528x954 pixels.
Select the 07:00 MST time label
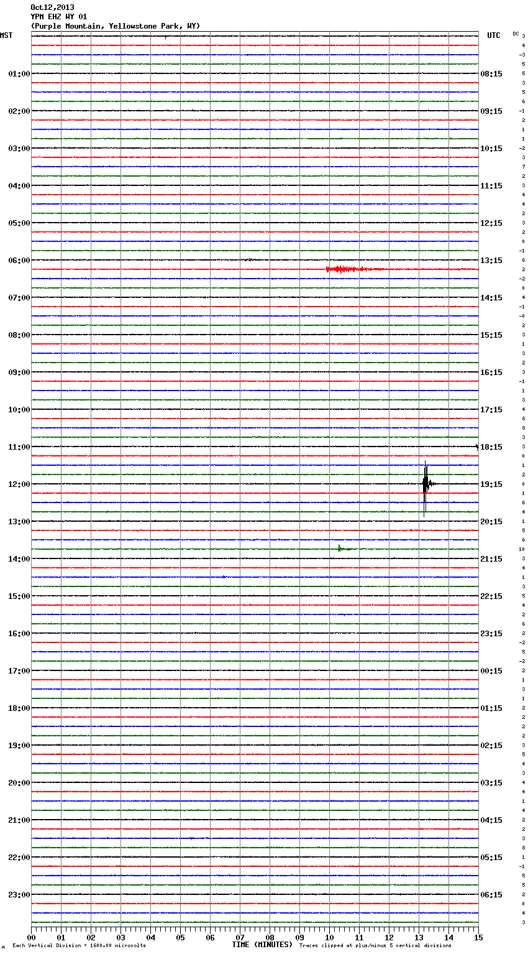pyautogui.click(x=19, y=298)
